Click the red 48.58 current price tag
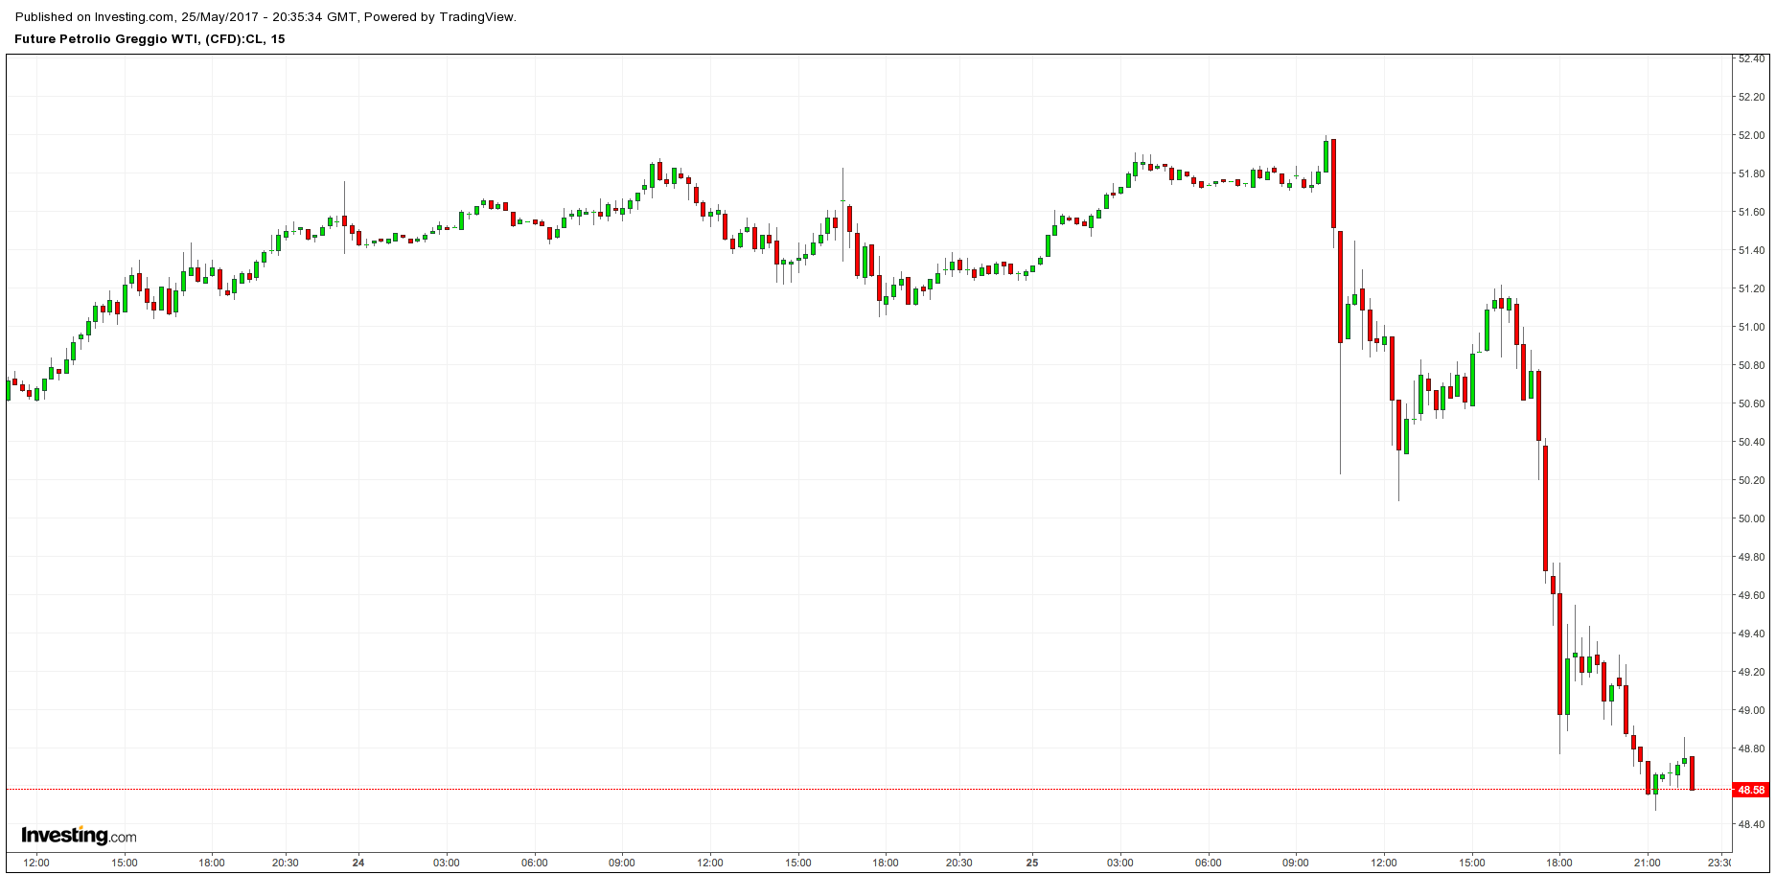 pyautogui.click(x=1751, y=791)
